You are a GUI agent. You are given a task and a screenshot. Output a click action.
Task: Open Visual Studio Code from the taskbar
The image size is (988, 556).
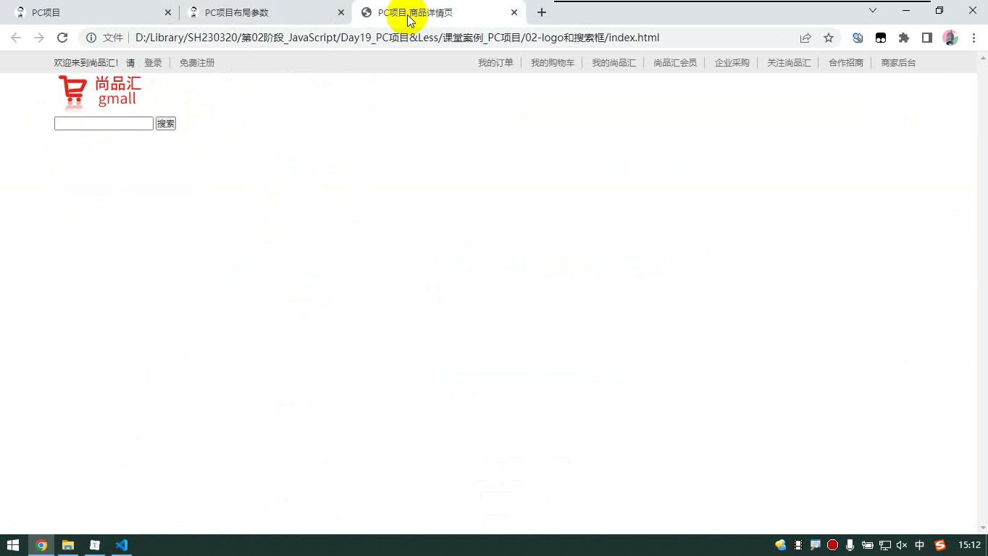(x=122, y=545)
